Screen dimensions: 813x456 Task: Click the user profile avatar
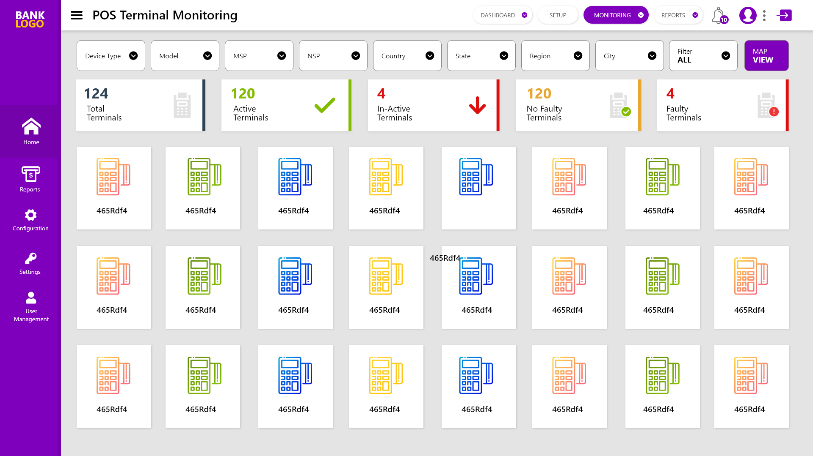click(747, 16)
